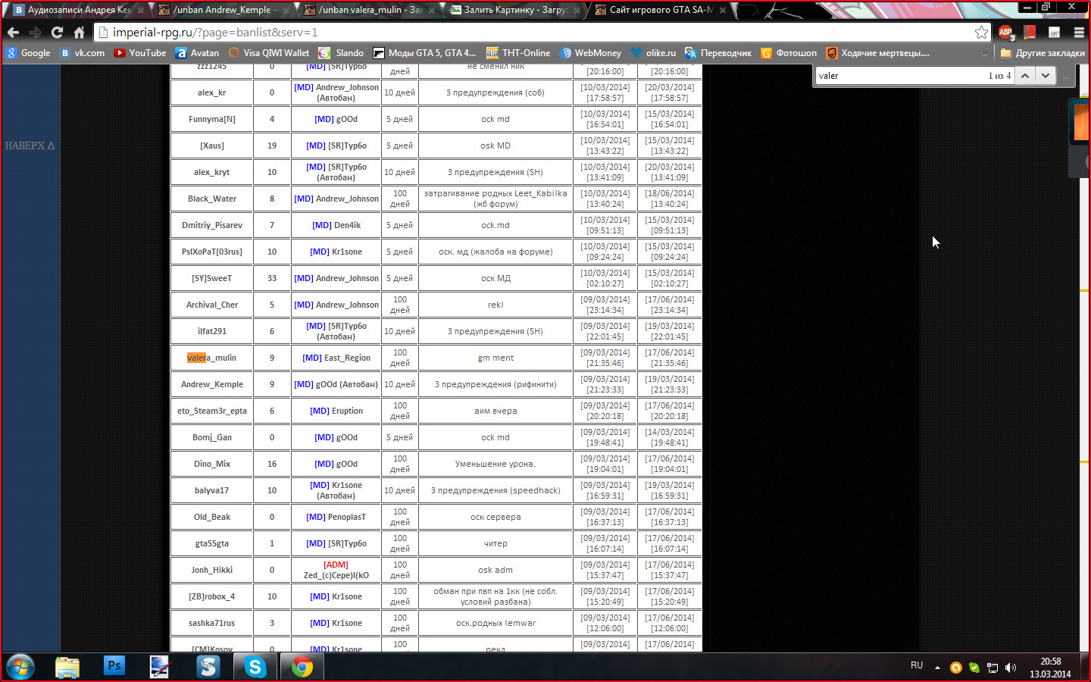Open the Avatan bookmark
The height and width of the screenshot is (682, 1091).
[x=197, y=53]
